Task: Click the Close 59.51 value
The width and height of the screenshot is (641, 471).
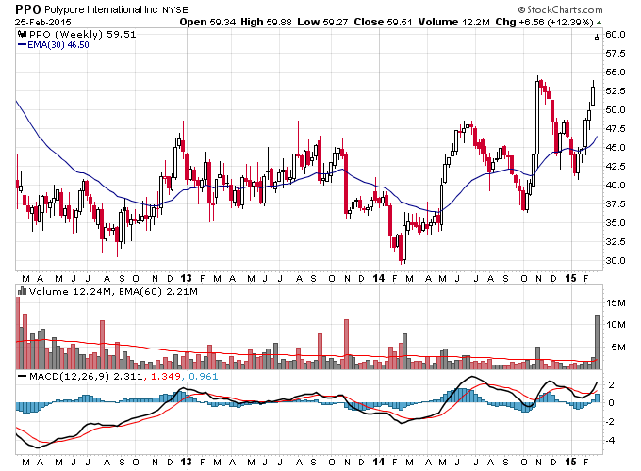Action: (383, 22)
